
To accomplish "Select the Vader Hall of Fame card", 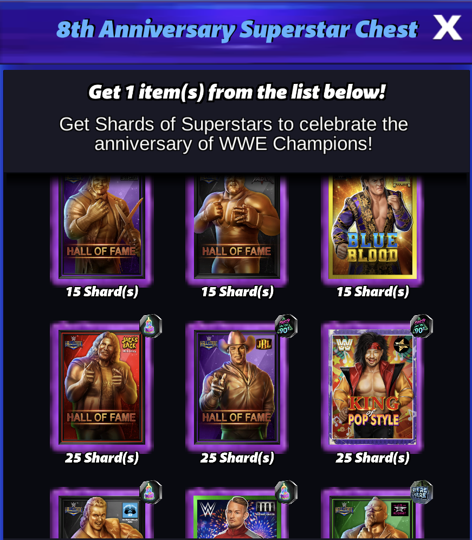I will (237, 227).
